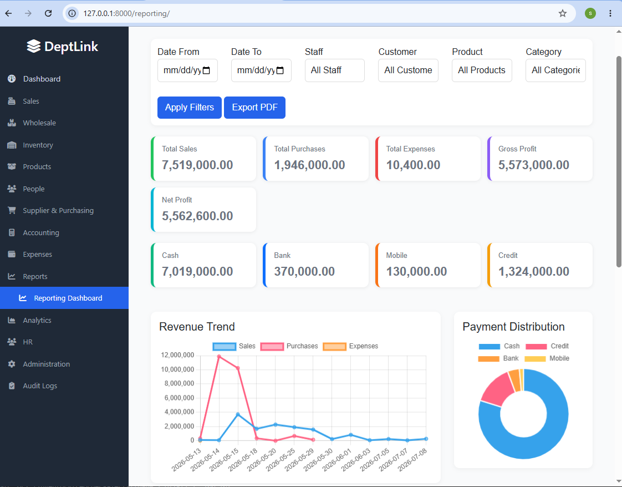This screenshot has width=622, height=487.
Task: Toggle Bank in Payment Distribution legend
Action: pyautogui.click(x=498, y=358)
